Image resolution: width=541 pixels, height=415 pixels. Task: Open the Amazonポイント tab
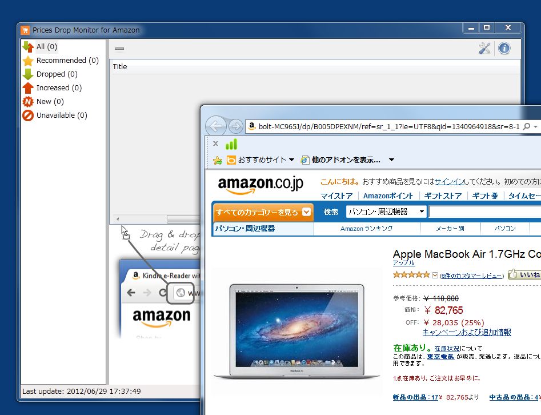(388, 195)
